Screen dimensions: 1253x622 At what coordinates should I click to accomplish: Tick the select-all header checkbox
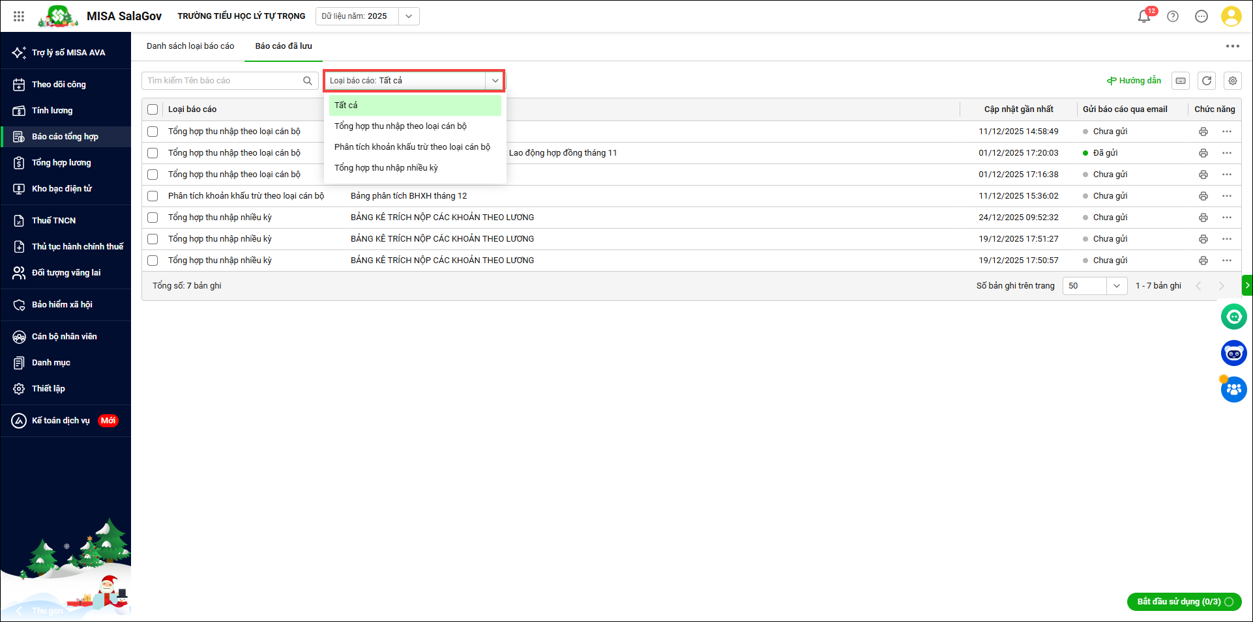click(x=153, y=109)
